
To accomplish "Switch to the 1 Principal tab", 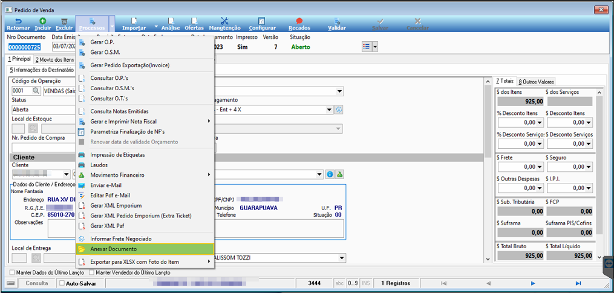I will (x=19, y=59).
